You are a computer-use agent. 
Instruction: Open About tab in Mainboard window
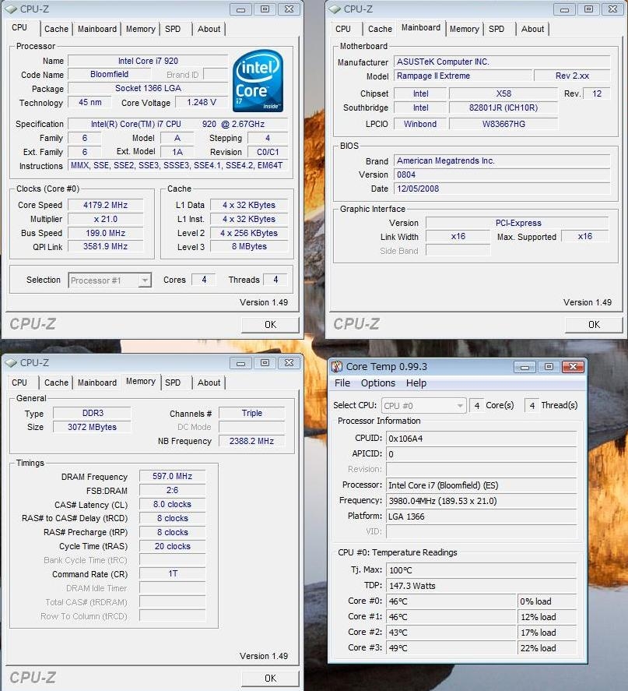click(532, 29)
